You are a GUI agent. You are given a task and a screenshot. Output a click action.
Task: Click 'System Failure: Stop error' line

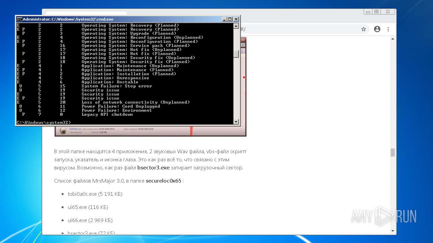click(117, 86)
